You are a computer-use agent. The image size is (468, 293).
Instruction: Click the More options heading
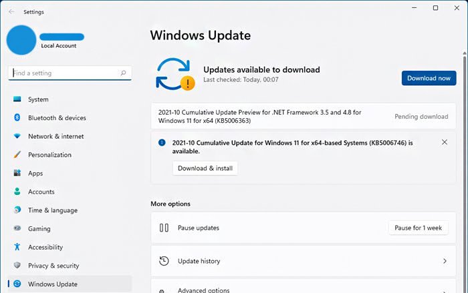170,204
